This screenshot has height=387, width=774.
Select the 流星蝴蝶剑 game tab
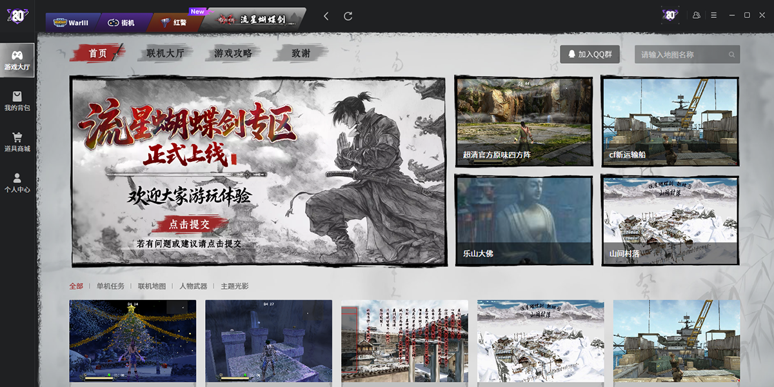coord(253,20)
